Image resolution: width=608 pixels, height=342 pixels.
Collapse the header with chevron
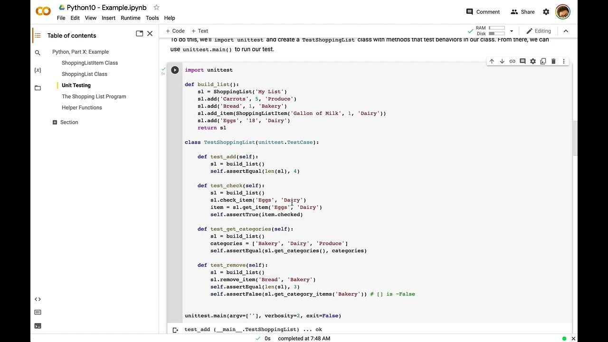(566, 31)
